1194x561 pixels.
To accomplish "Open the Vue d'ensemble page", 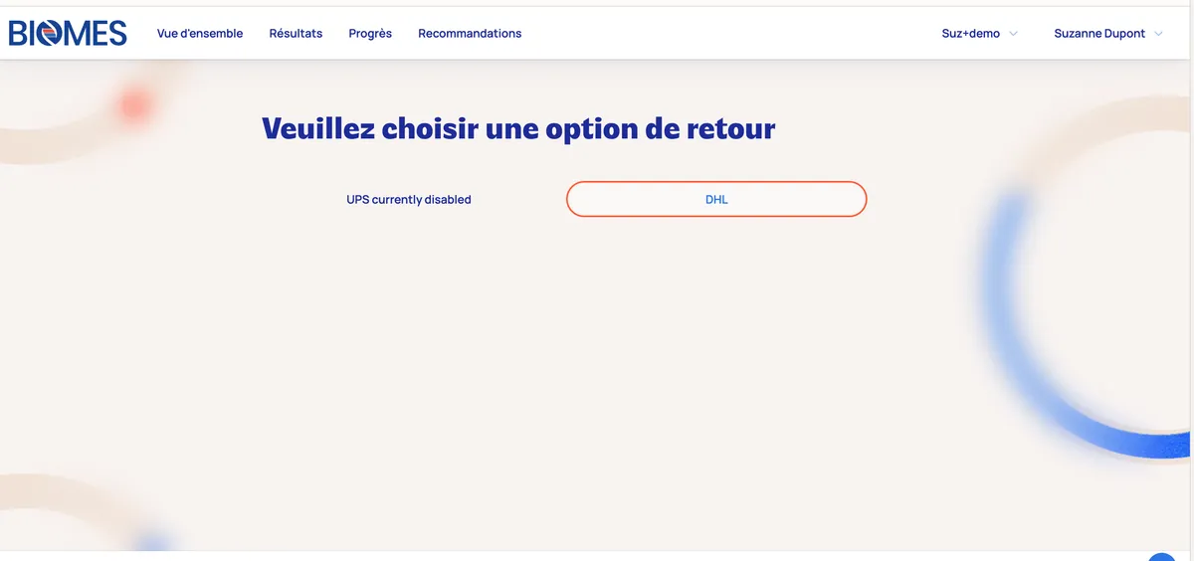I will tap(200, 34).
